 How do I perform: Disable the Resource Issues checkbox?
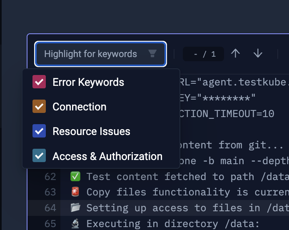point(39,131)
